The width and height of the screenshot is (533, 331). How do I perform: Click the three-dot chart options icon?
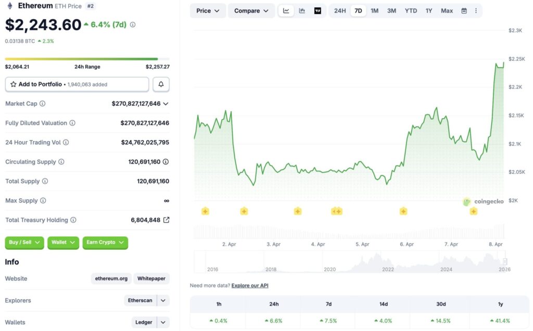click(476, 10)
